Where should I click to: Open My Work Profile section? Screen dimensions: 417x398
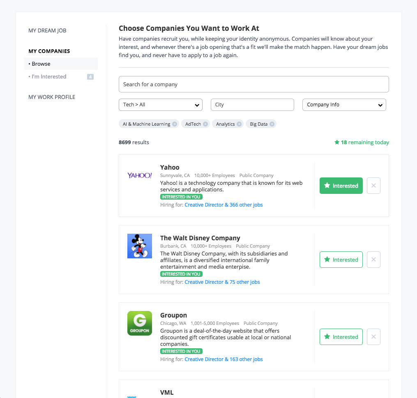[52, 97]
